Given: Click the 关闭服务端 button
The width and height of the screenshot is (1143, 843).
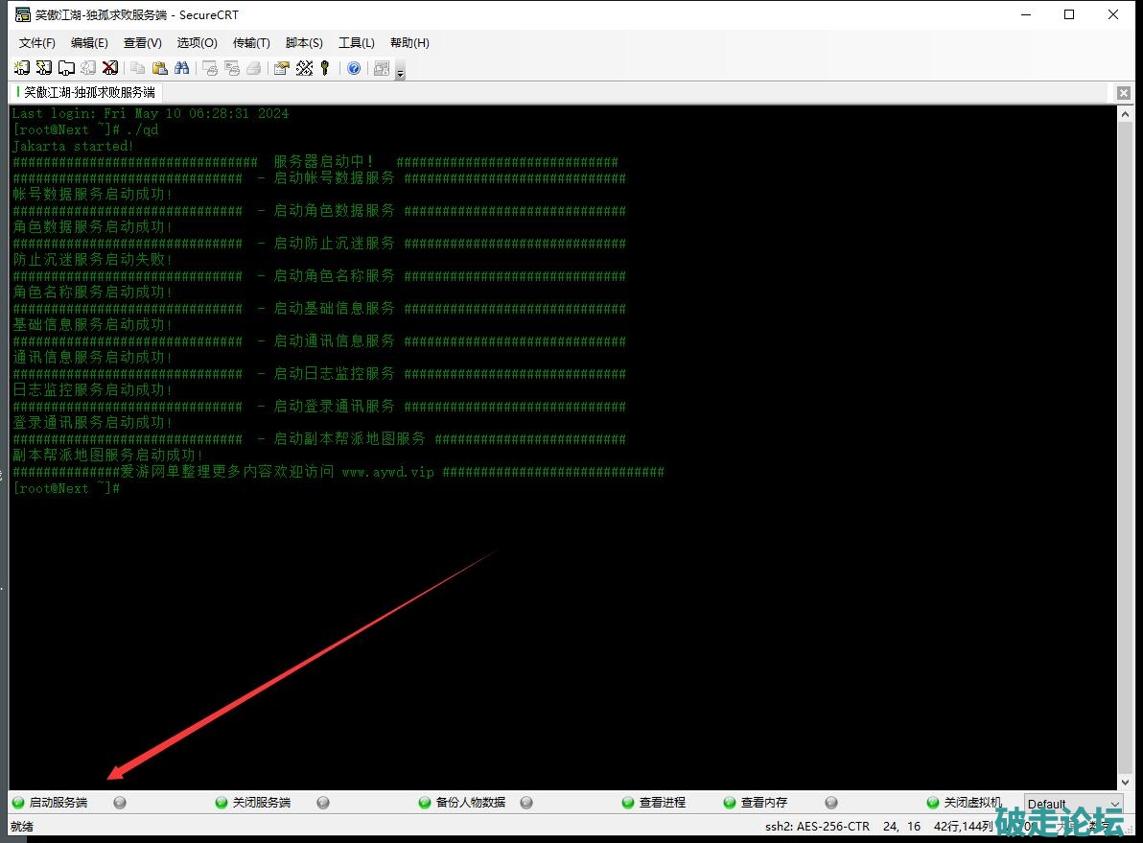Looking at the screenshot, I should click(260, 803).
